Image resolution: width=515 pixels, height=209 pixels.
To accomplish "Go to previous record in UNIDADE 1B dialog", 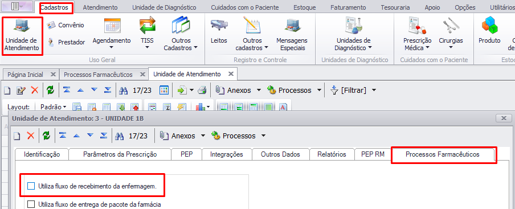I will pos(76,136).
